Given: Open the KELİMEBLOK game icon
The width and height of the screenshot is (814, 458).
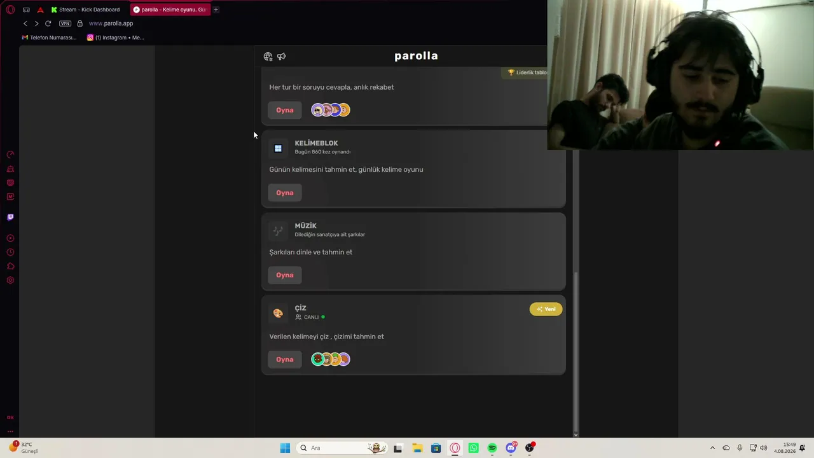Looking at the screenshot, I should coord(278,148).
